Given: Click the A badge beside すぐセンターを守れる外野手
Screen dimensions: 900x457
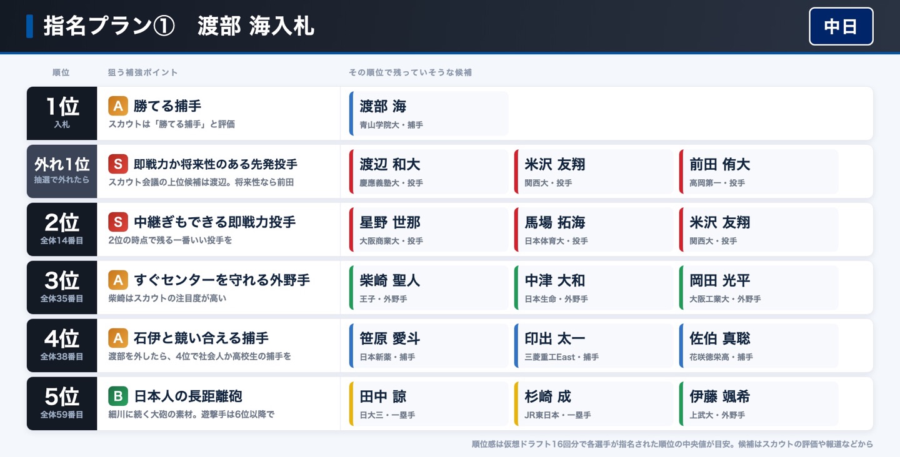Looking at the screenshot, I should coord(118,280).
